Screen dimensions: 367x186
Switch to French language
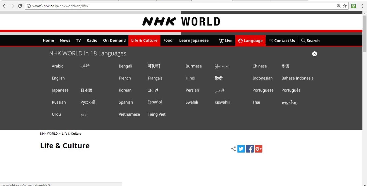(125, 78)
